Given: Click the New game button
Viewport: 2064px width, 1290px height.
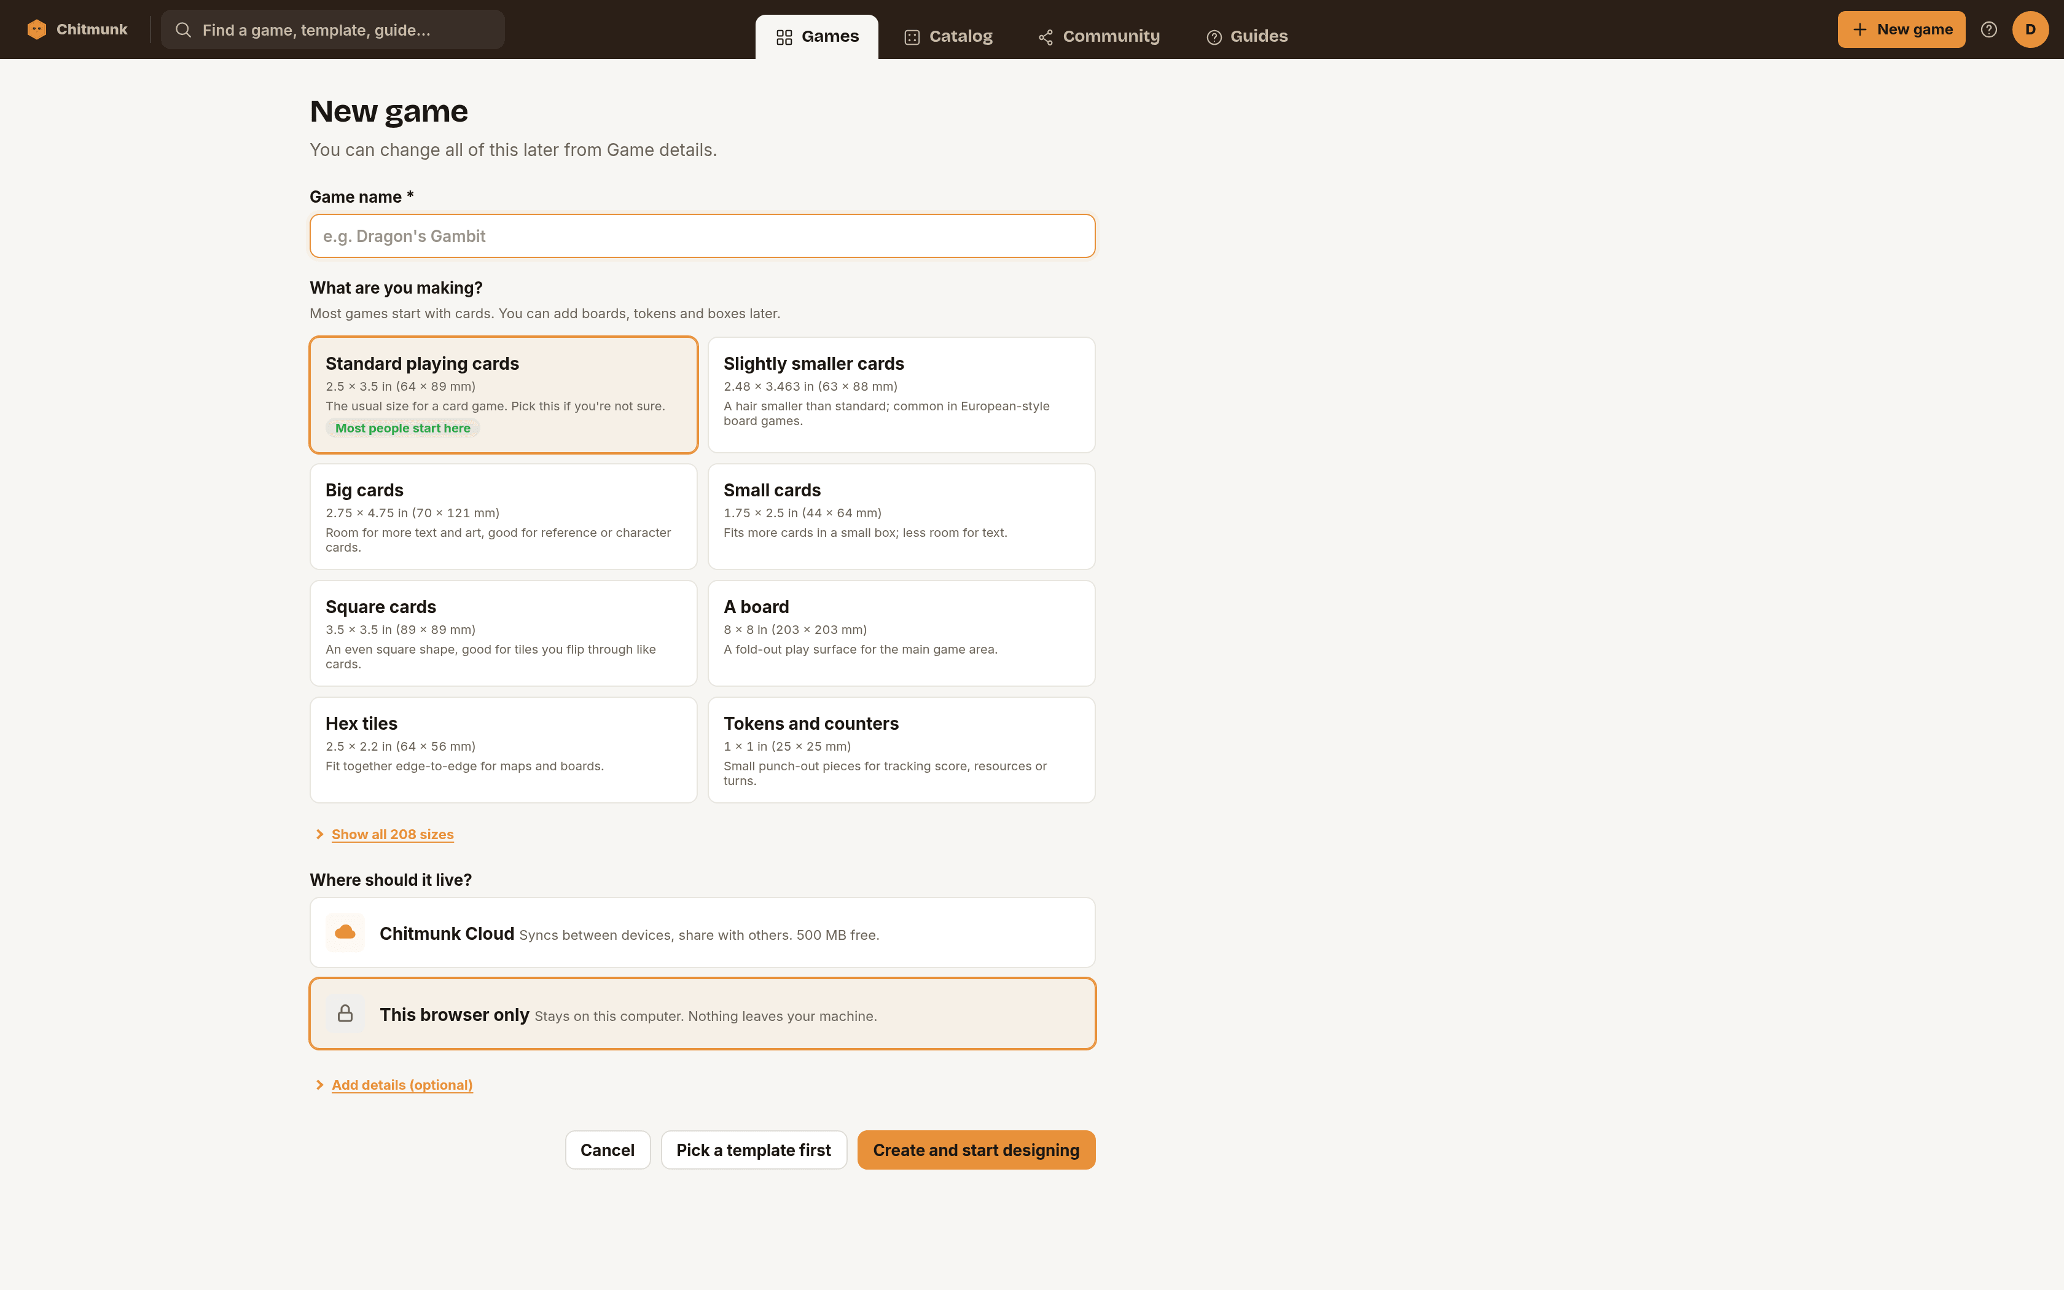Looking at the screenshot, I should tap(1901, 30).
